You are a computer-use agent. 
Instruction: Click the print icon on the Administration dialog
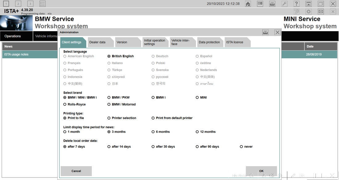(265, 32)
